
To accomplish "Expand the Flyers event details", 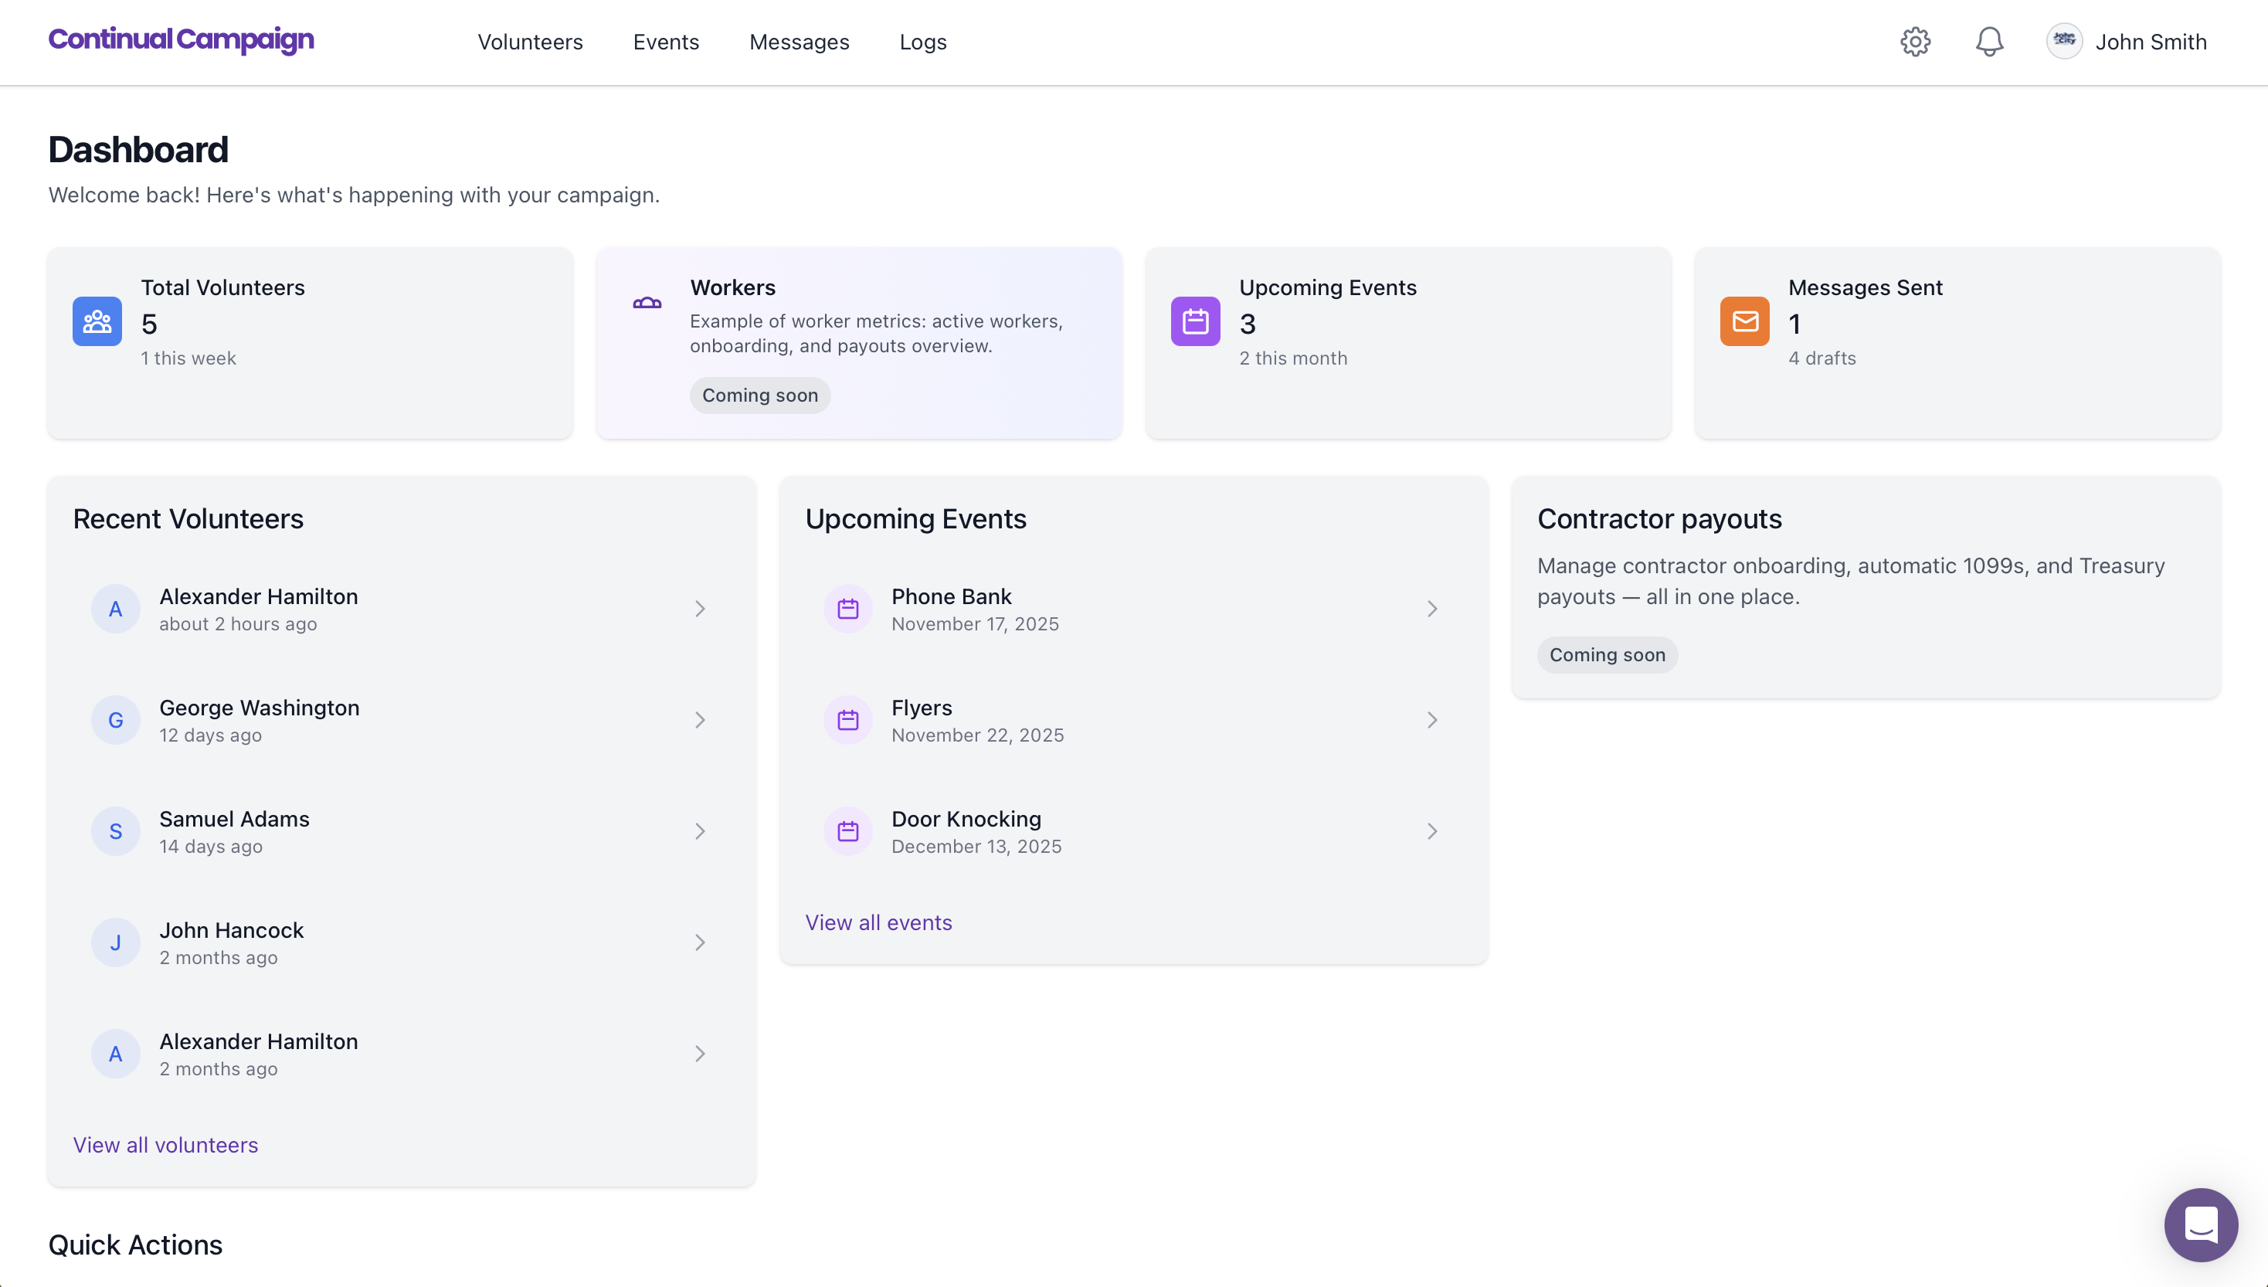I will pos(1432,719).
